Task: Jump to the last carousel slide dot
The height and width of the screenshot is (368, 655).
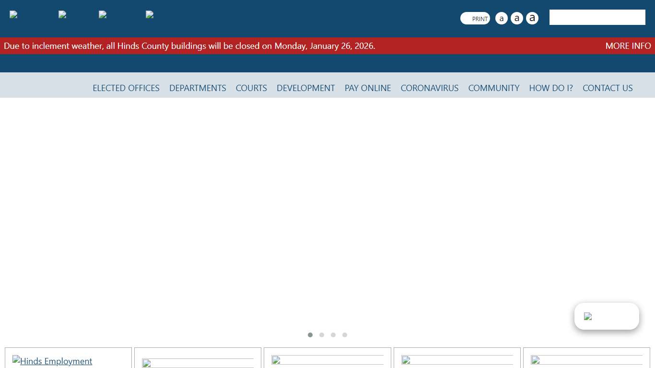Action: (x=345, y=335)
